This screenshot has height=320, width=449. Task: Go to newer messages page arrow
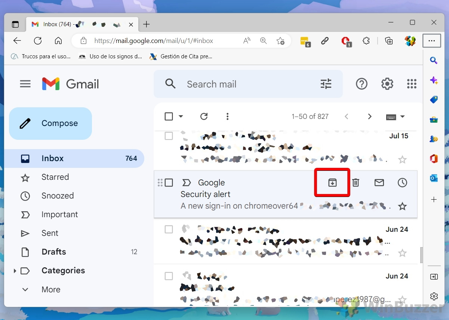click(x=346, y=116)
